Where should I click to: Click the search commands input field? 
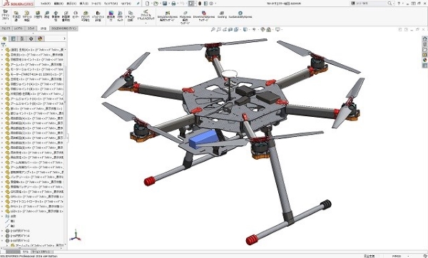click(x=372, y=4)
